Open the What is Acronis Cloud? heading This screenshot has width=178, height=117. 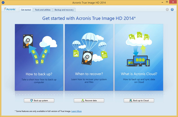(139, 74)
